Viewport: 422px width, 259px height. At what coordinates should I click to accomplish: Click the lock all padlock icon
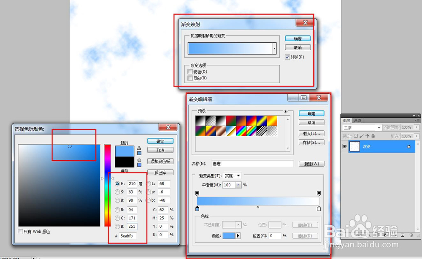click(373, 136)
